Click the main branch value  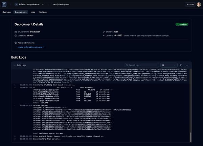coord(116,32)
